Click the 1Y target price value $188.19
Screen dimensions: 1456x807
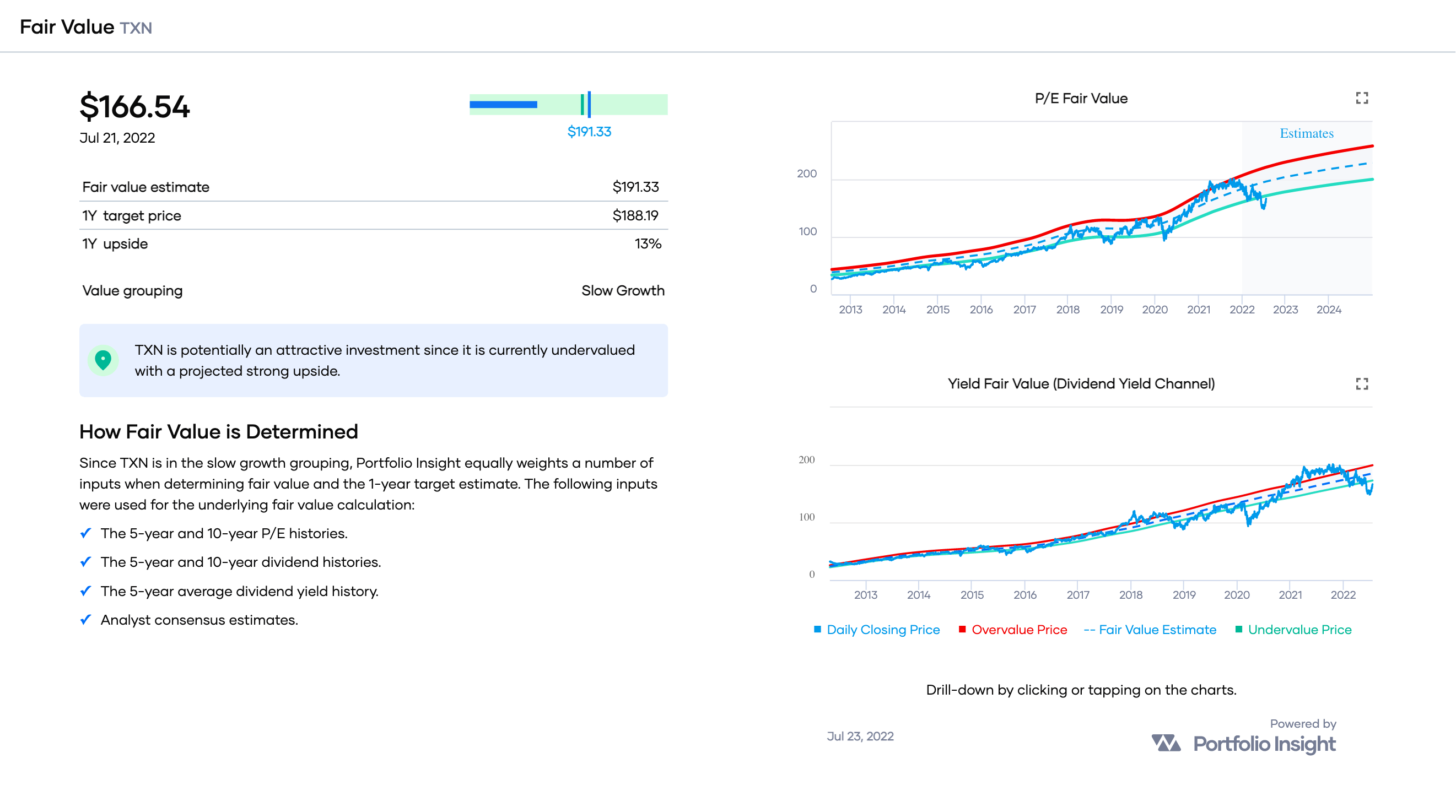635,215
